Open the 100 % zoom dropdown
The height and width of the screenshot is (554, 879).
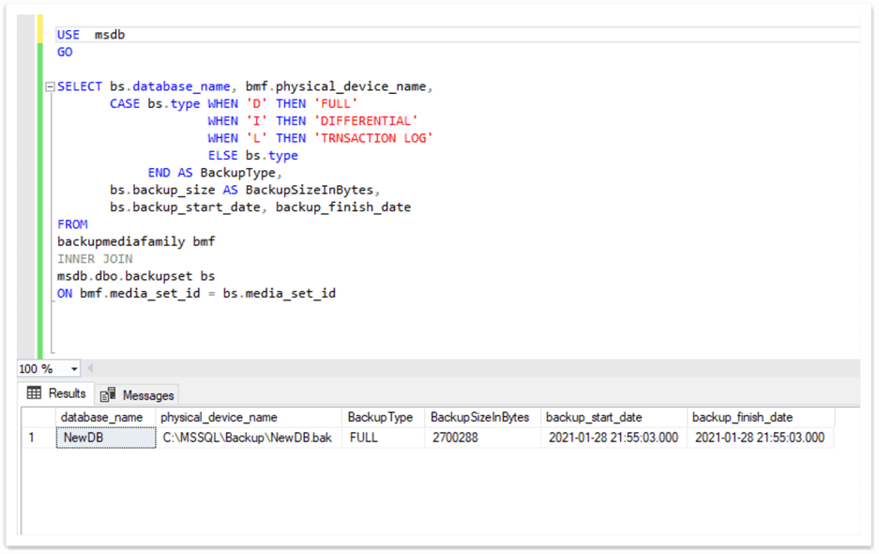(74, 369)
